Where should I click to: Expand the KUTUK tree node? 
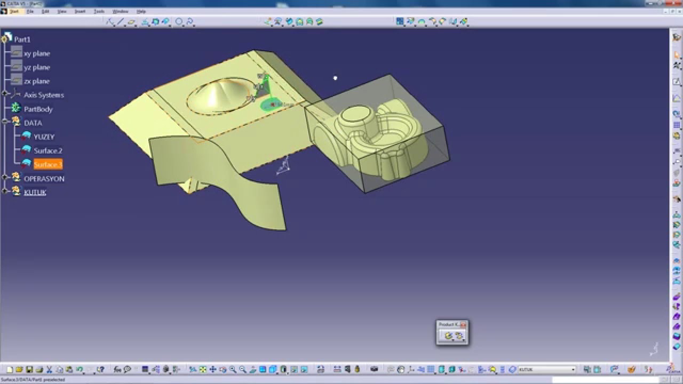click(x=5, y=191)
